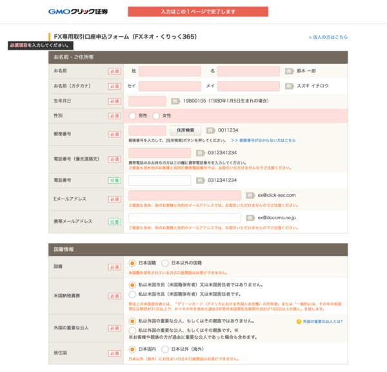Click the 例 icon beside 0011234
The height and width of the screenshot is (372, 387).
point(210,130)
